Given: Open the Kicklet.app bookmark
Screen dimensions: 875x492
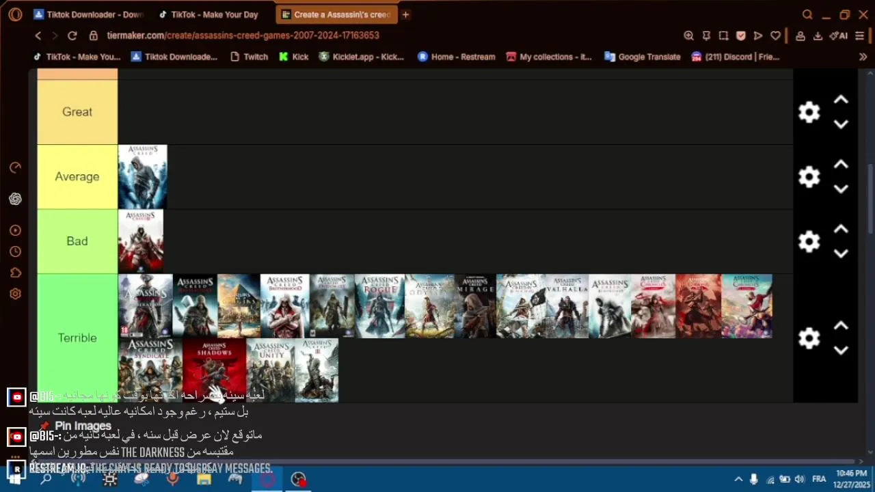Looking at the screenshot, I should coord(362,57).
